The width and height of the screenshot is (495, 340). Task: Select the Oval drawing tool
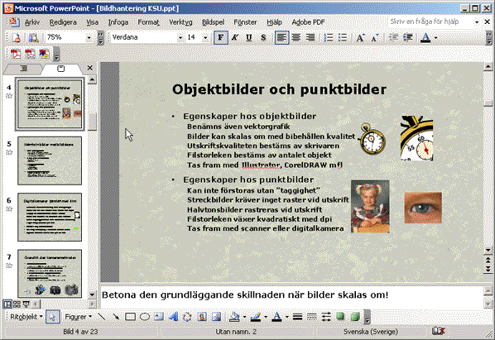pos(145,317)
